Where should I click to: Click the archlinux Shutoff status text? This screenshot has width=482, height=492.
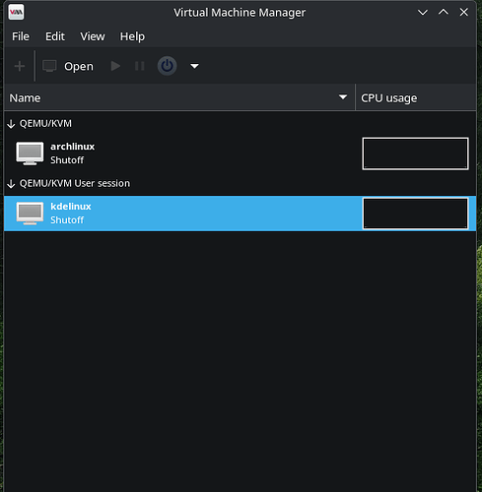click(x=67, y=160)
